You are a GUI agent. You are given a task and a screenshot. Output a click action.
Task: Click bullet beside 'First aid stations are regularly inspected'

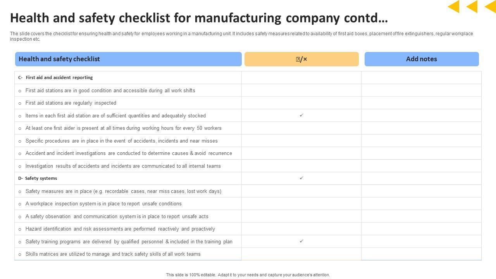(20, 103)
